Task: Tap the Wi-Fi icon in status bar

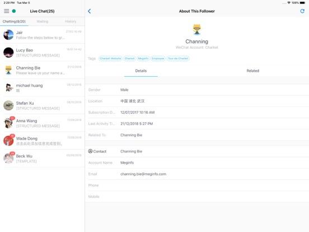Action: pyautogui.click(x=289, y=3)
